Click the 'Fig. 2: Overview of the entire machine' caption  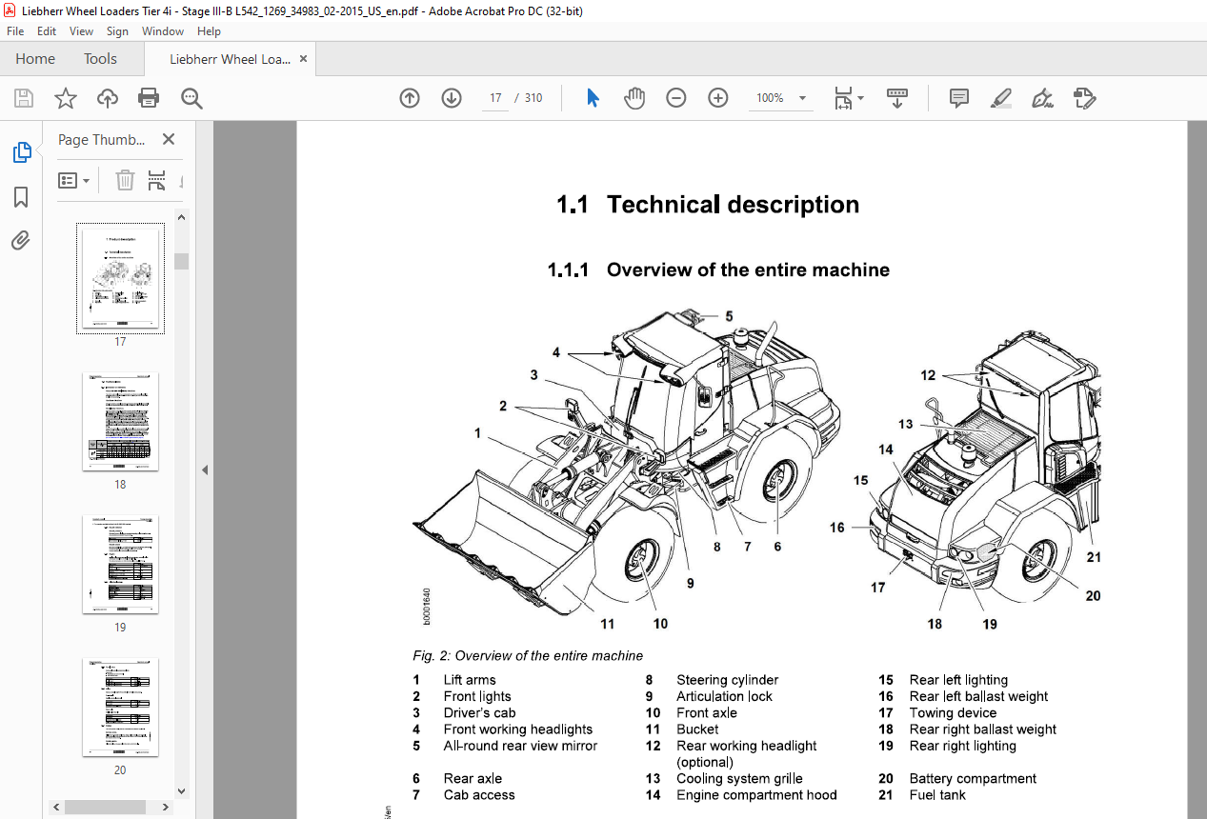tap(528, 655)
